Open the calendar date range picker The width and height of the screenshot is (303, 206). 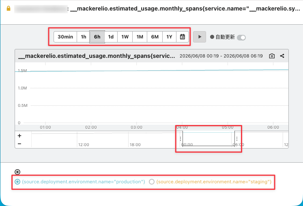(183, 37)
